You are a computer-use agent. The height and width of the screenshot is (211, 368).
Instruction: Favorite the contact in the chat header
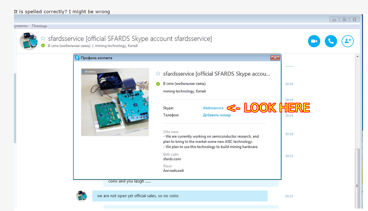(43, 38)
